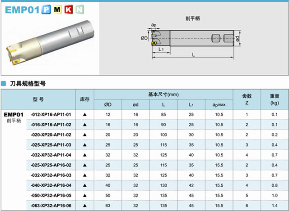Click stock triangle for -040-XP32-AP16-04
This screenshot has height=211, width=289.
click(x=84, y=185)
